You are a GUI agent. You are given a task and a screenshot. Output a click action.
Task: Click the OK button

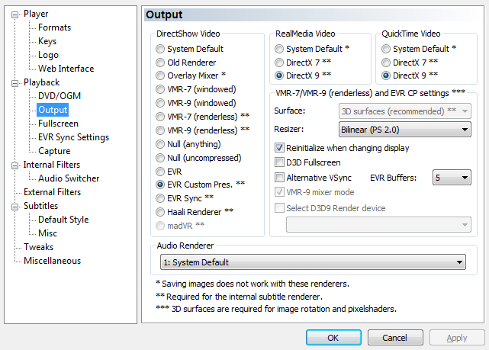333,338
